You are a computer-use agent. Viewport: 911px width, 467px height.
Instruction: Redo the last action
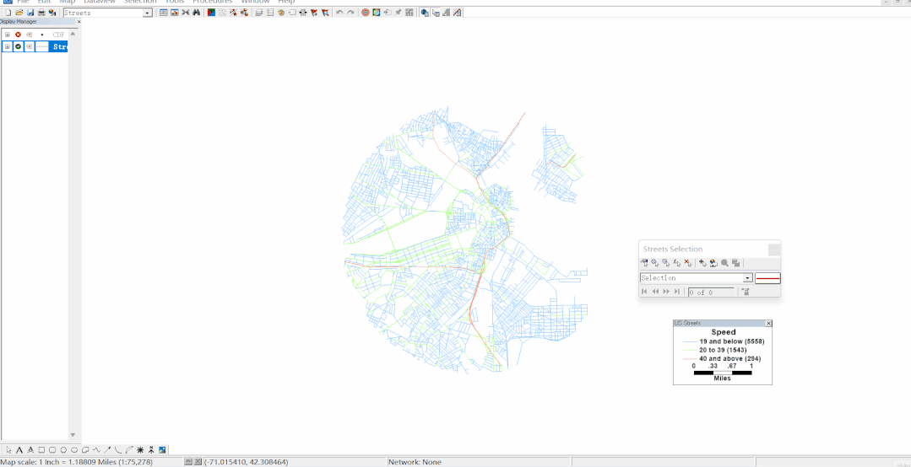tap(351, 12)
